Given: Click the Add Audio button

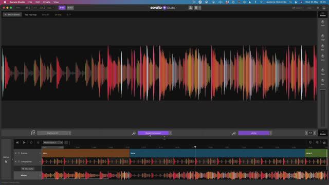Looking at the screenshot, I should 28,169.
